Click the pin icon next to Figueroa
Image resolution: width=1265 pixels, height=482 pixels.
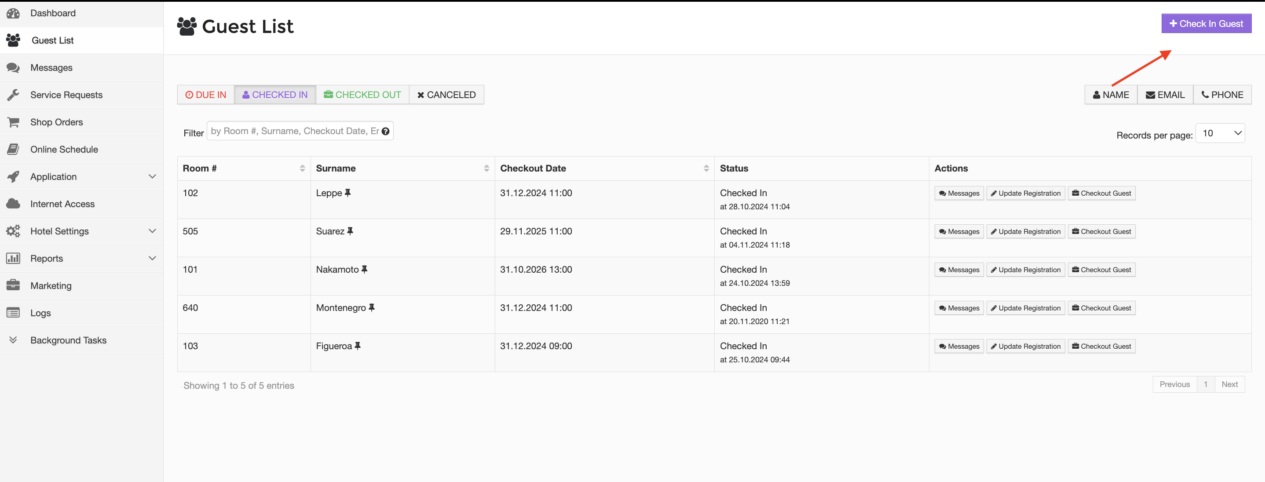coord(358,346)
